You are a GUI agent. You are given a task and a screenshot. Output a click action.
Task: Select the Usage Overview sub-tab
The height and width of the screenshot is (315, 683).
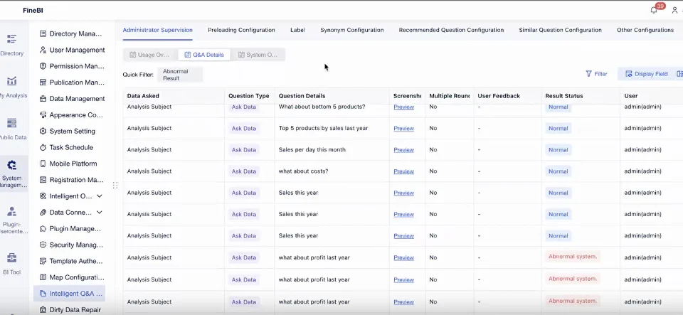150,55
